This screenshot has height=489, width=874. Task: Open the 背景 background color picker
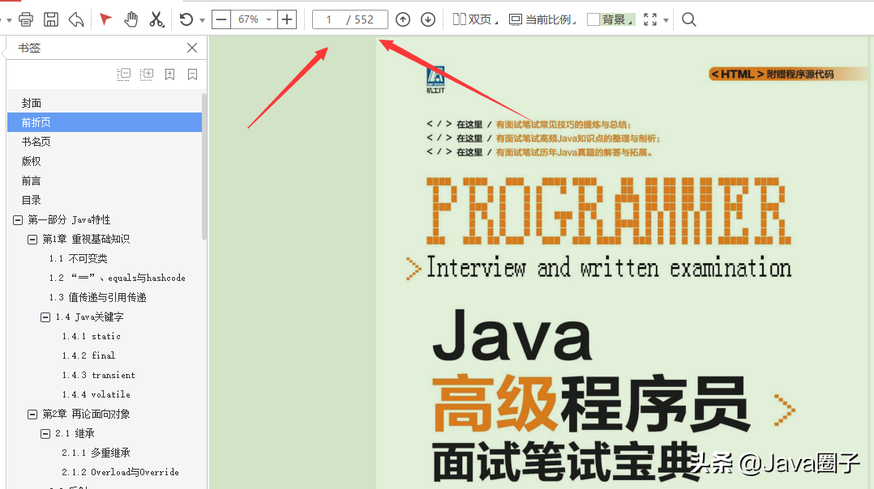tap(611, 20)
